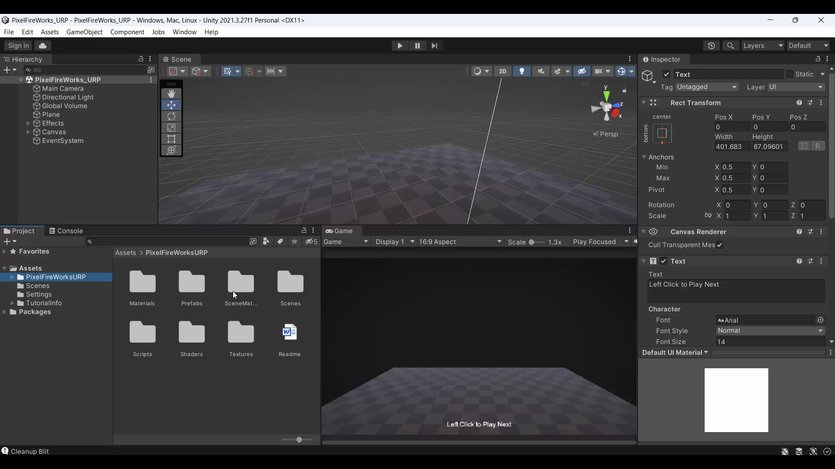Click the Step frame button
Viewport: 835px width, 469px height.
coord(434,46)
